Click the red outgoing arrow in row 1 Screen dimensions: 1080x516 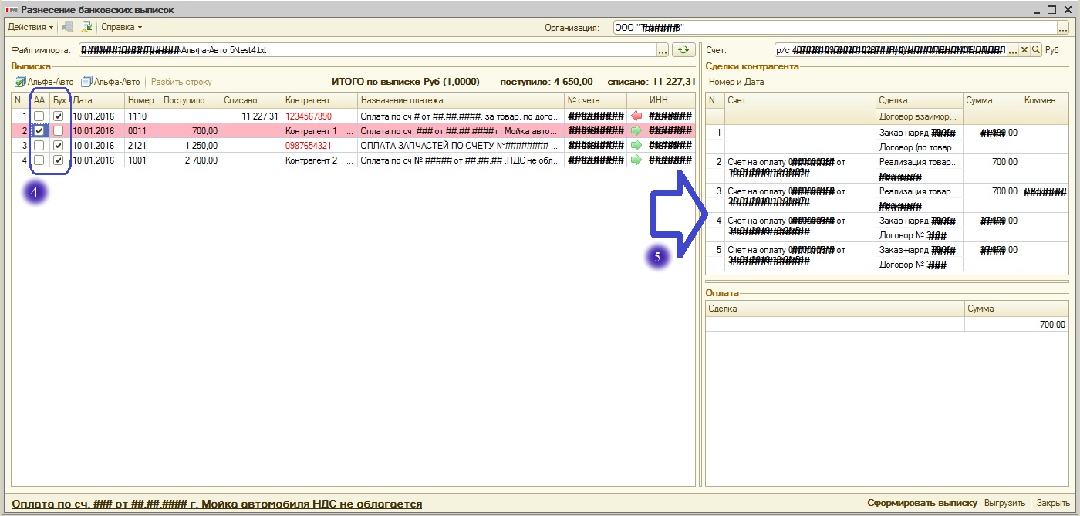[x=636, y=116]
